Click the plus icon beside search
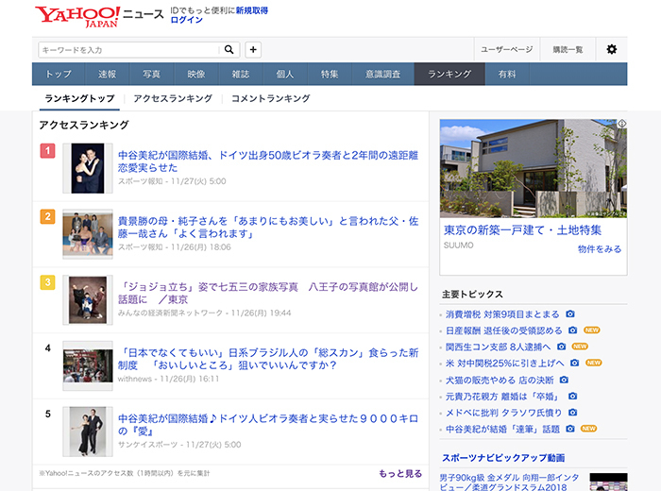The width and height of the screenshot is (661, 491). [253, 49]
